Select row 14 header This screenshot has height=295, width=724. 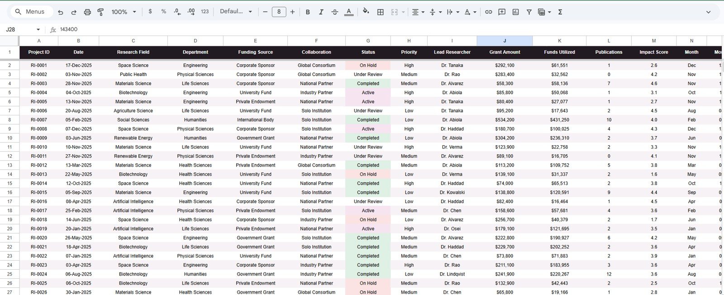(x=10, y=174)
